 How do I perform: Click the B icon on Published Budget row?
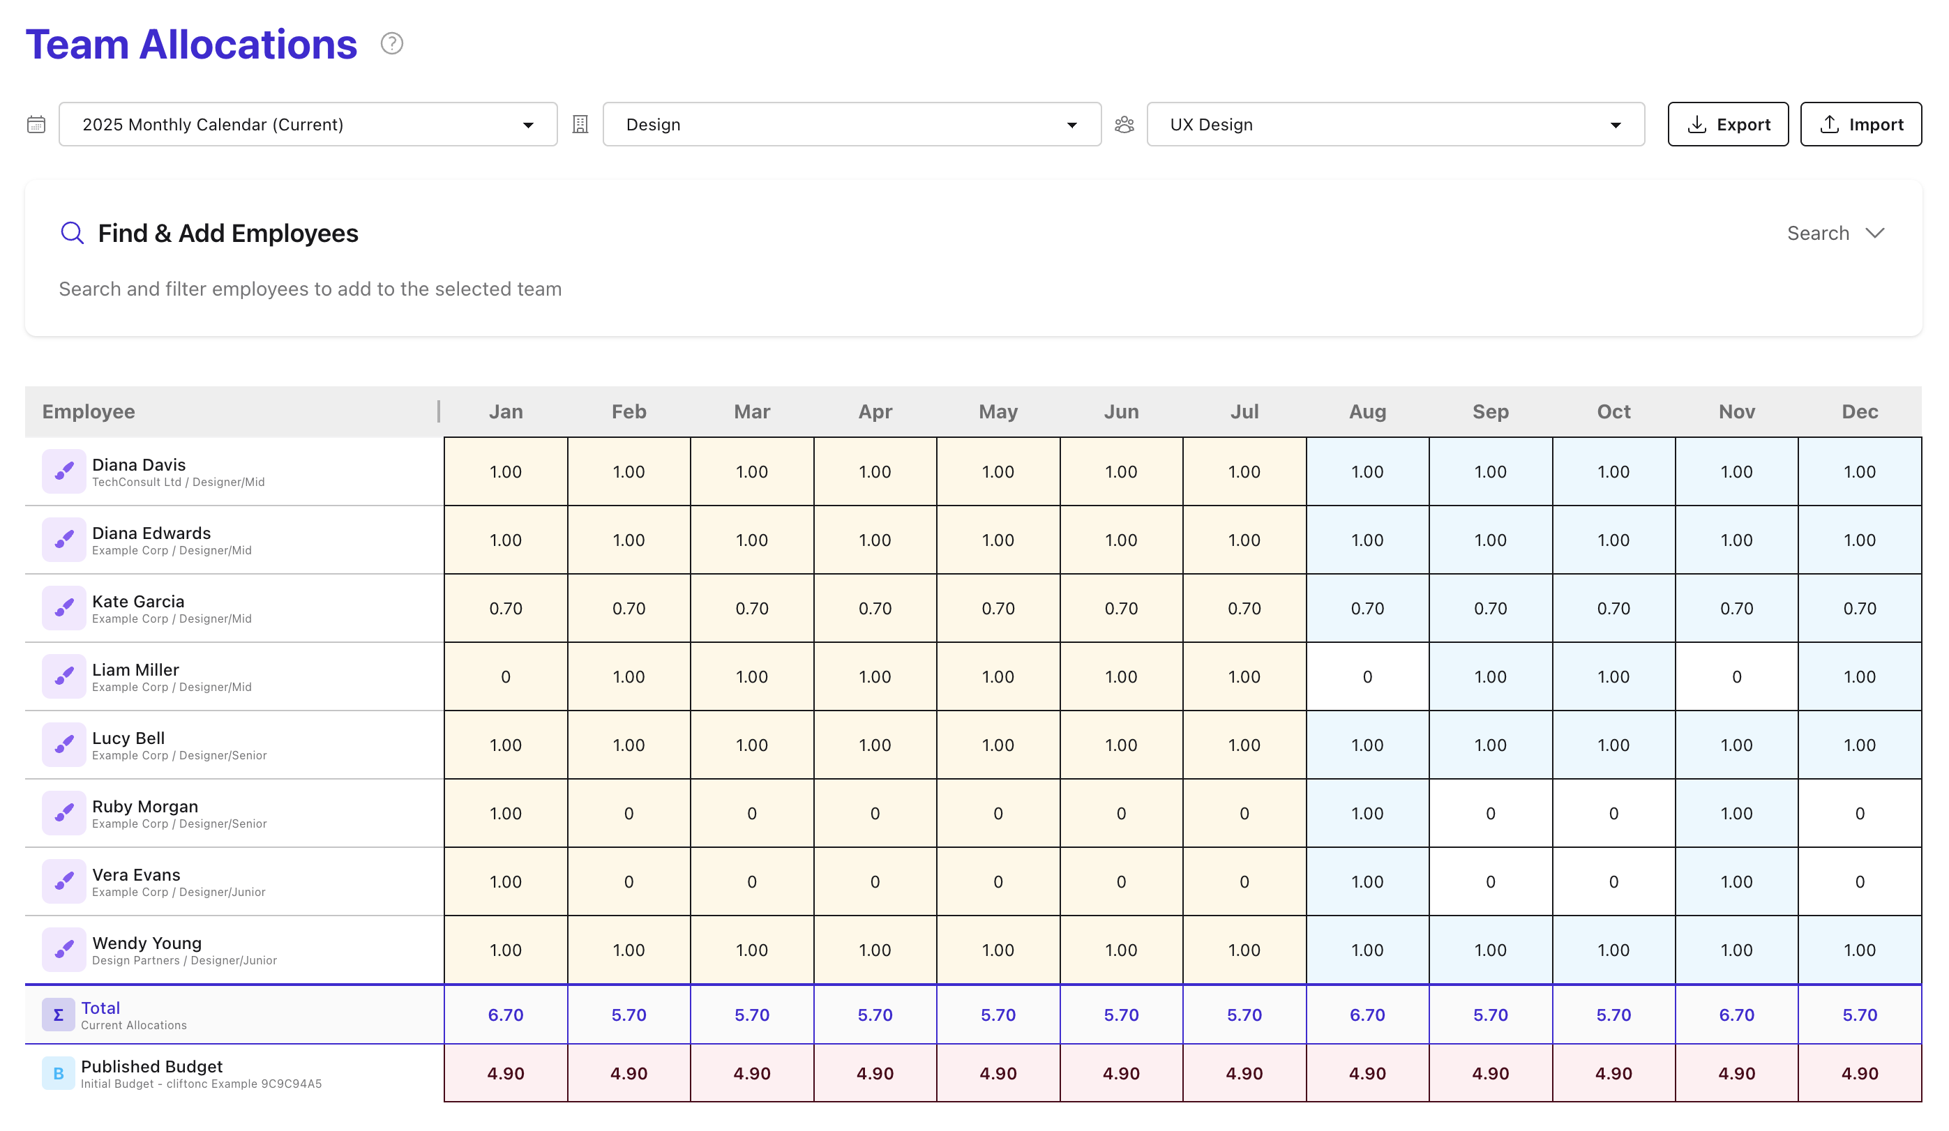[x=58, y=1073]
